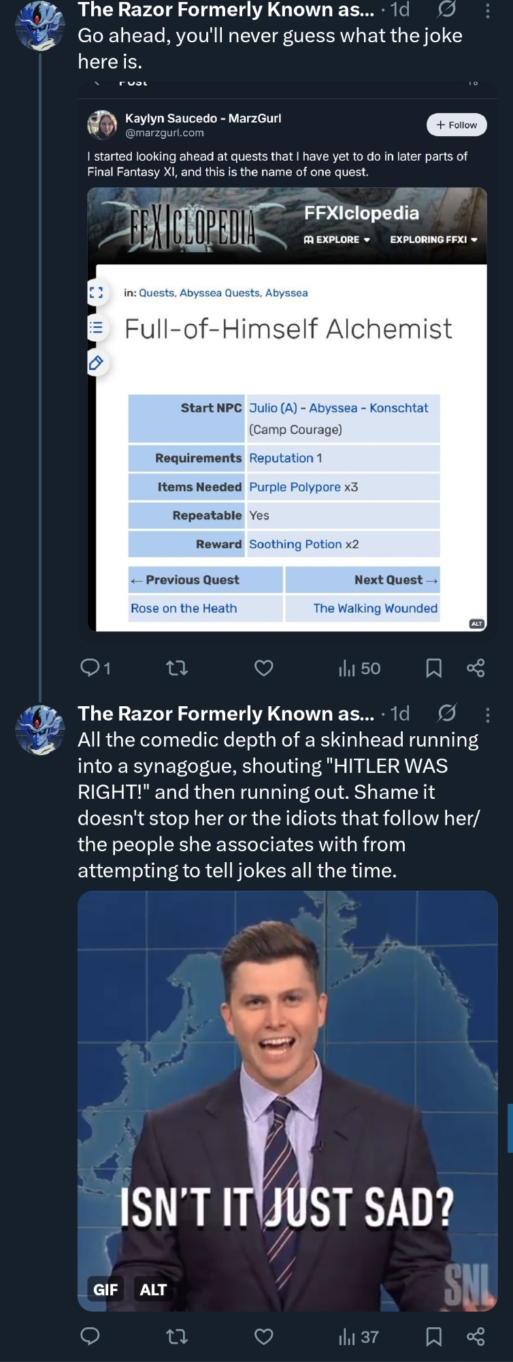Open the Razor profile avatar at top
Image resolution: width=513 pixels, height=1362 pixels.
(39, 25)
